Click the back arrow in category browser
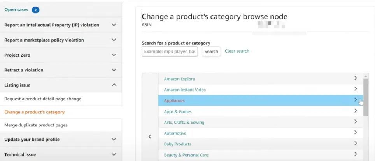 (150, 137)
